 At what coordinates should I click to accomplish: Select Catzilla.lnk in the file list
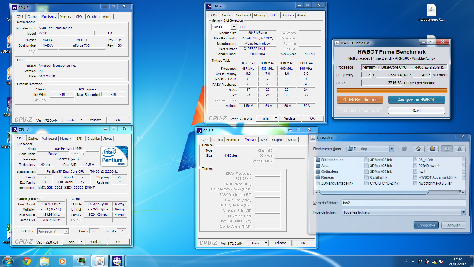[x=376, y=177]
